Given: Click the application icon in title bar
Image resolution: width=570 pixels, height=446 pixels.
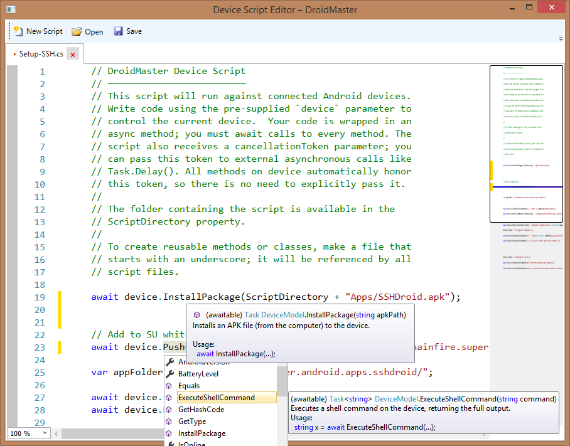Looking at the screenshot, I should (11, 9).
